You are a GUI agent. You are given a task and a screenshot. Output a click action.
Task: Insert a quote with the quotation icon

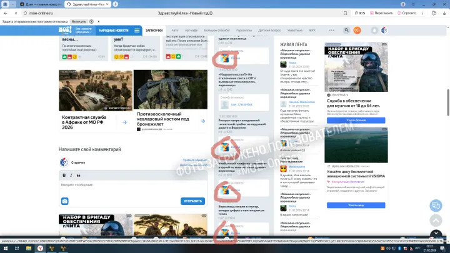pos(77,176)
